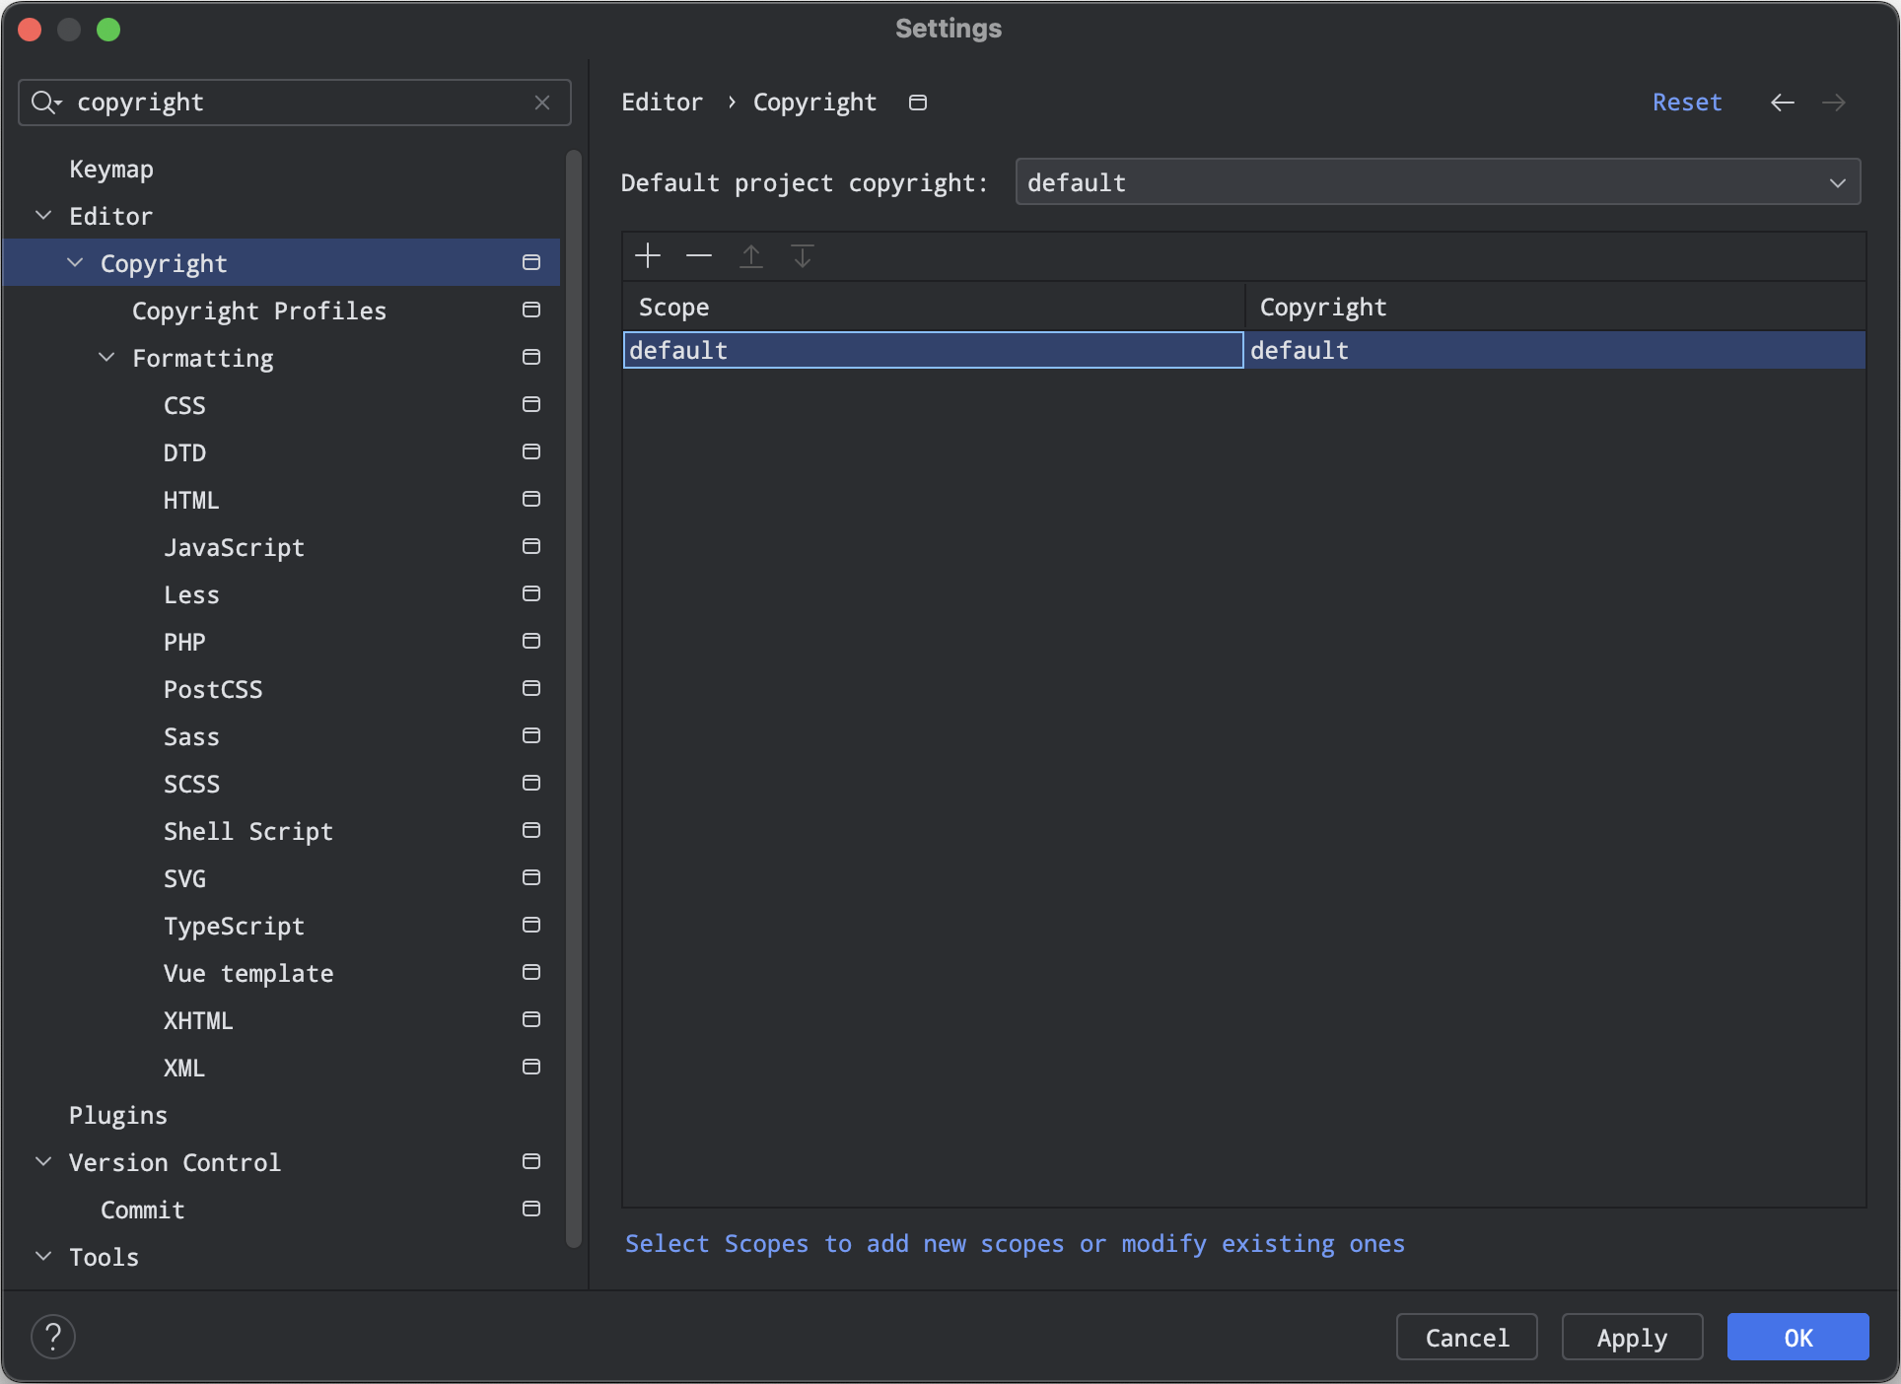Click the back navigation arrow
This screenshot has height=1384, width=1901.
(x=1782, y=103)
